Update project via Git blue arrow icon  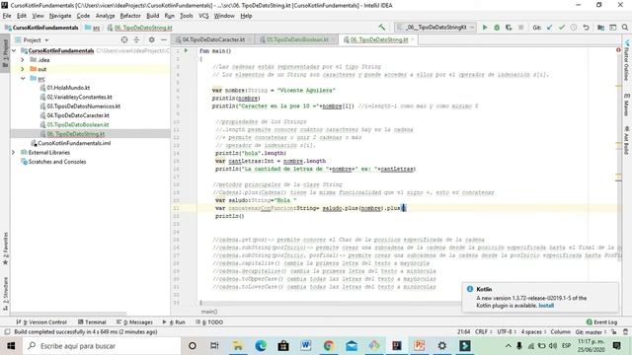coord(549,28)
